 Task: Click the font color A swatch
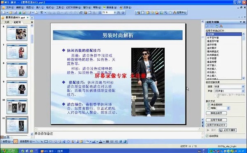(x=101, y=141)
